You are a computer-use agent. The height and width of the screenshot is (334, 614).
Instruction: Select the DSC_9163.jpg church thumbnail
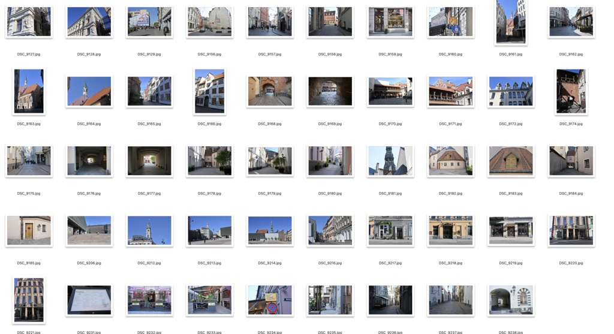pos(29,91)
